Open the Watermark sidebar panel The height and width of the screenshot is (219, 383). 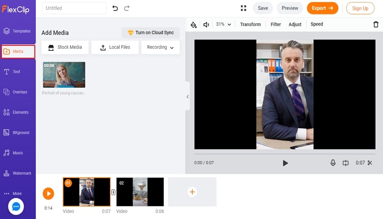(17, 173)
